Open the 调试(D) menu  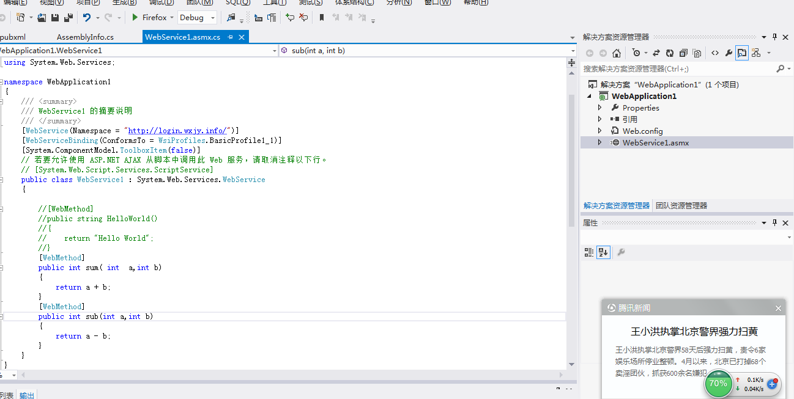[161, 2]
